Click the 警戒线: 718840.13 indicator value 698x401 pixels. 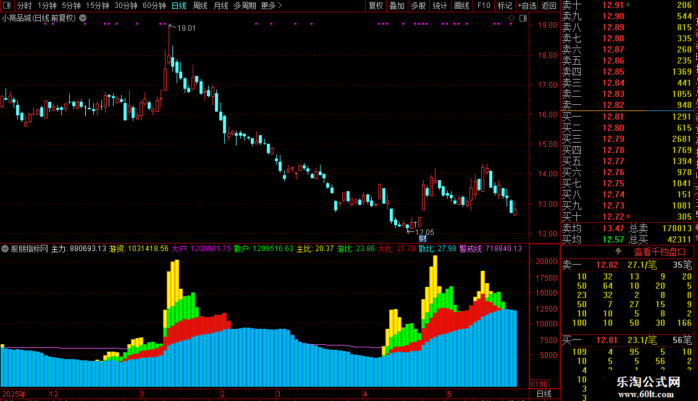490,249
